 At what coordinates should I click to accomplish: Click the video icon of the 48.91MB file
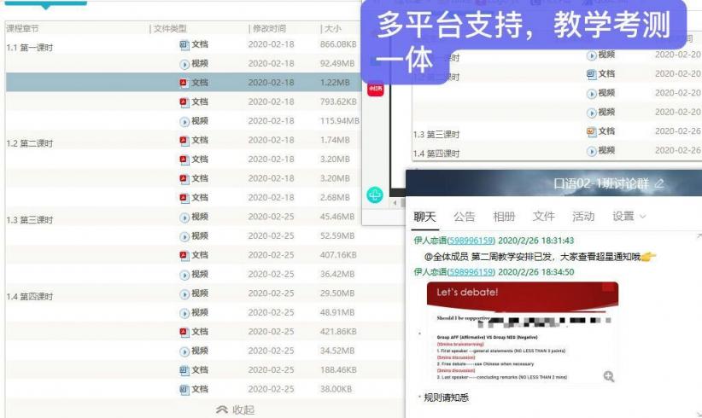point(184,313)
